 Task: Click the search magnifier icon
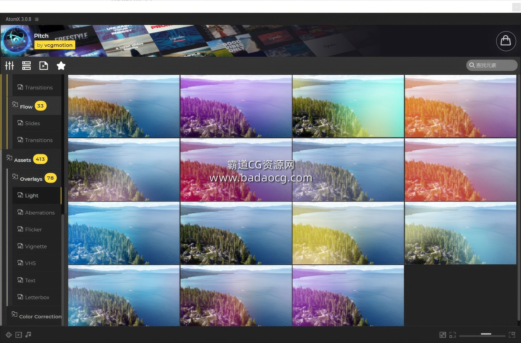pos(472,65)
